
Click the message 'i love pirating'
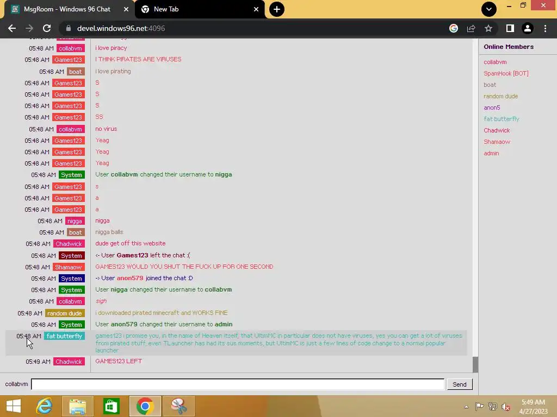coord(113,71)
